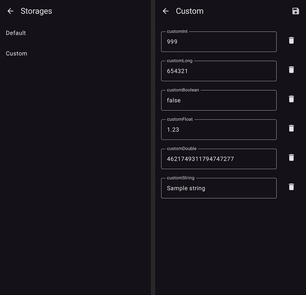306x295 pixels.
Task: Delete the customInt entry
Action: [291, 40]
